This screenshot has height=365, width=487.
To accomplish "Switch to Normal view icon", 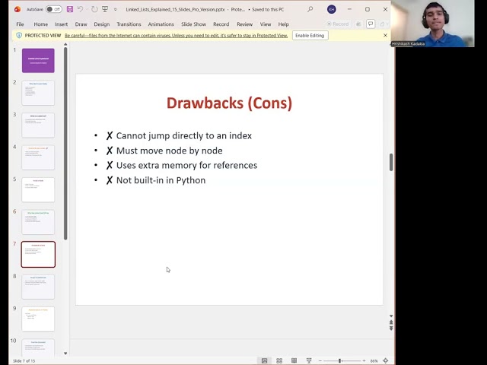I will [x=264, y=360].
